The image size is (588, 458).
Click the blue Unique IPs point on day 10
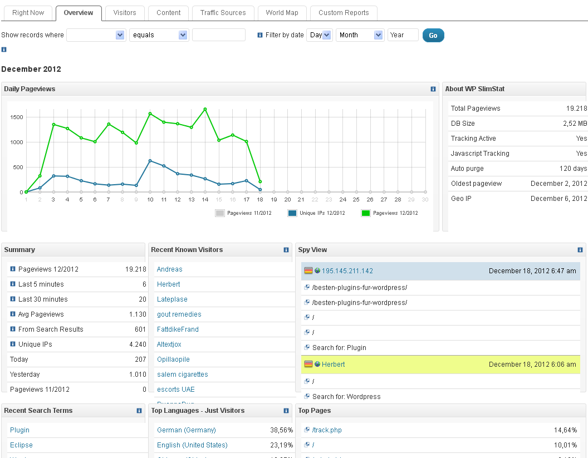click(x=150, y=161)
